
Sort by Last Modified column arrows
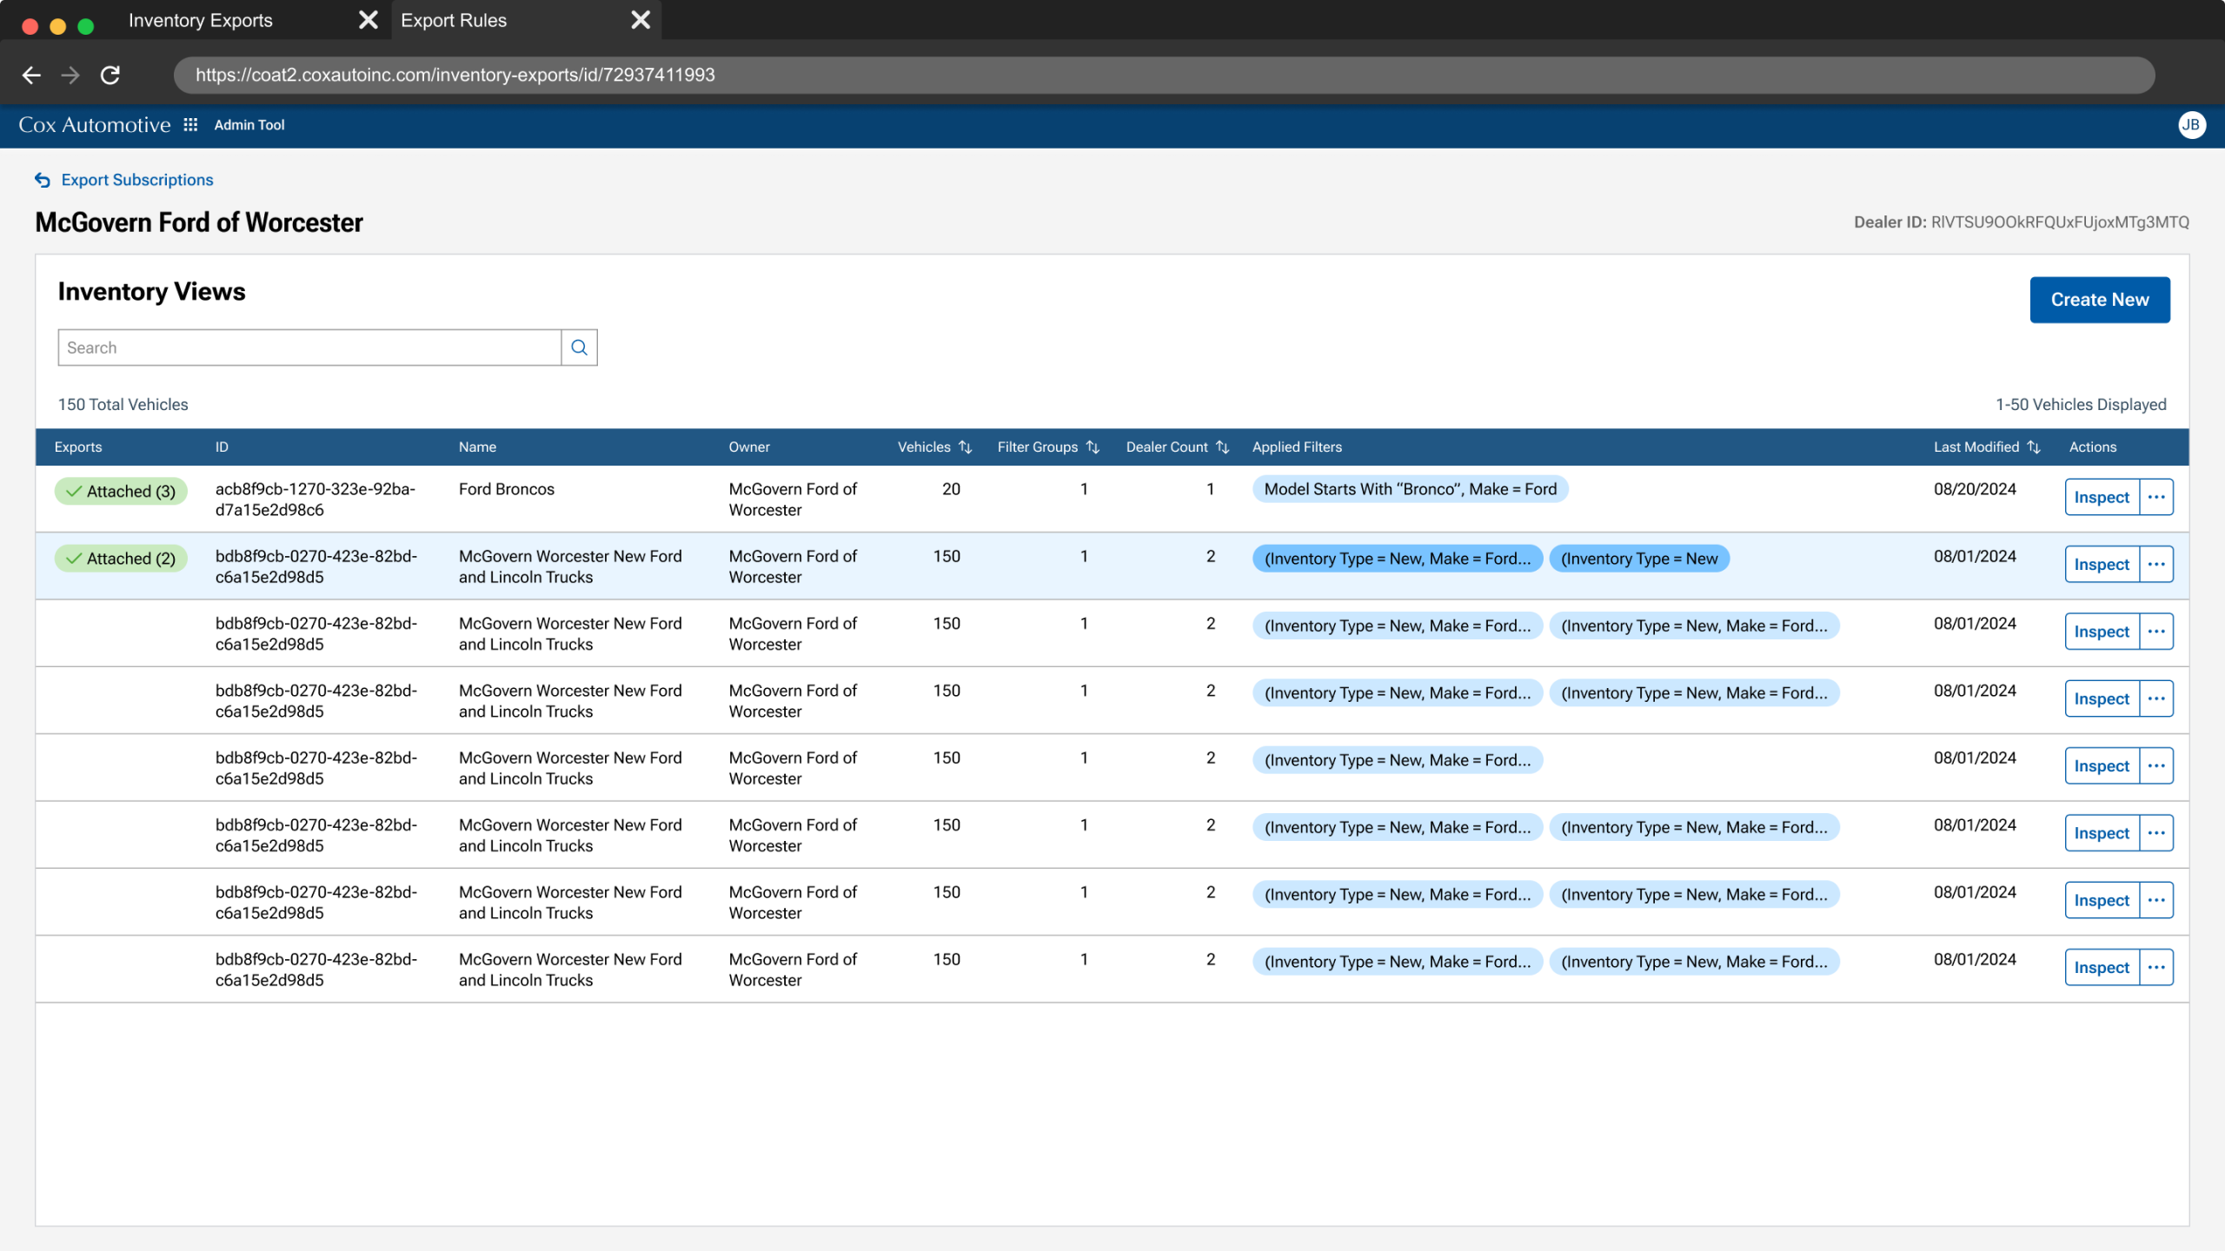2034,447
